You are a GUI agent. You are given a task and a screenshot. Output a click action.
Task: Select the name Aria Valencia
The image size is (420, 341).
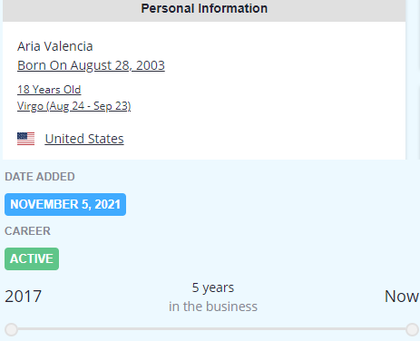[55, 46]
